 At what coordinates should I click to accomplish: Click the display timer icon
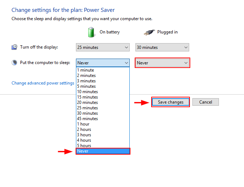(14, 47)
